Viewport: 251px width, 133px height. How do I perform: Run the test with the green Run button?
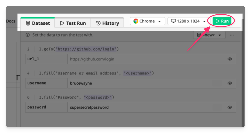coord(222,21)
